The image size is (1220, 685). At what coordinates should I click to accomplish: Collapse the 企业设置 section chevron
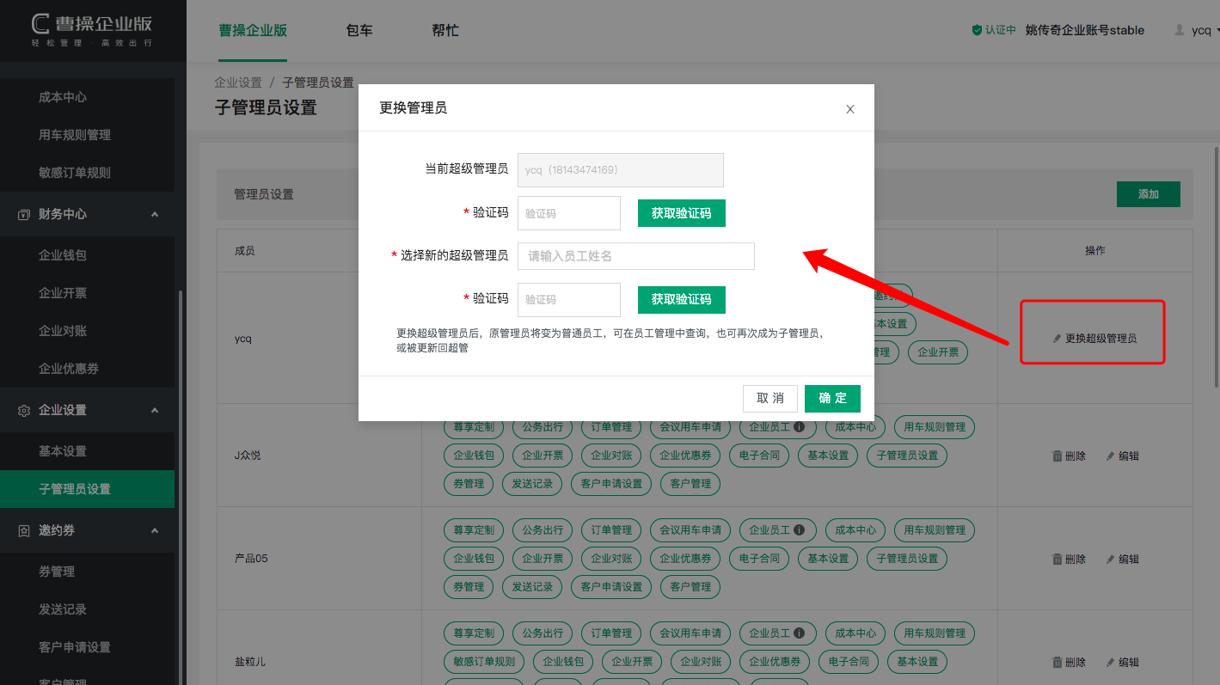click(x=155, y=410)
